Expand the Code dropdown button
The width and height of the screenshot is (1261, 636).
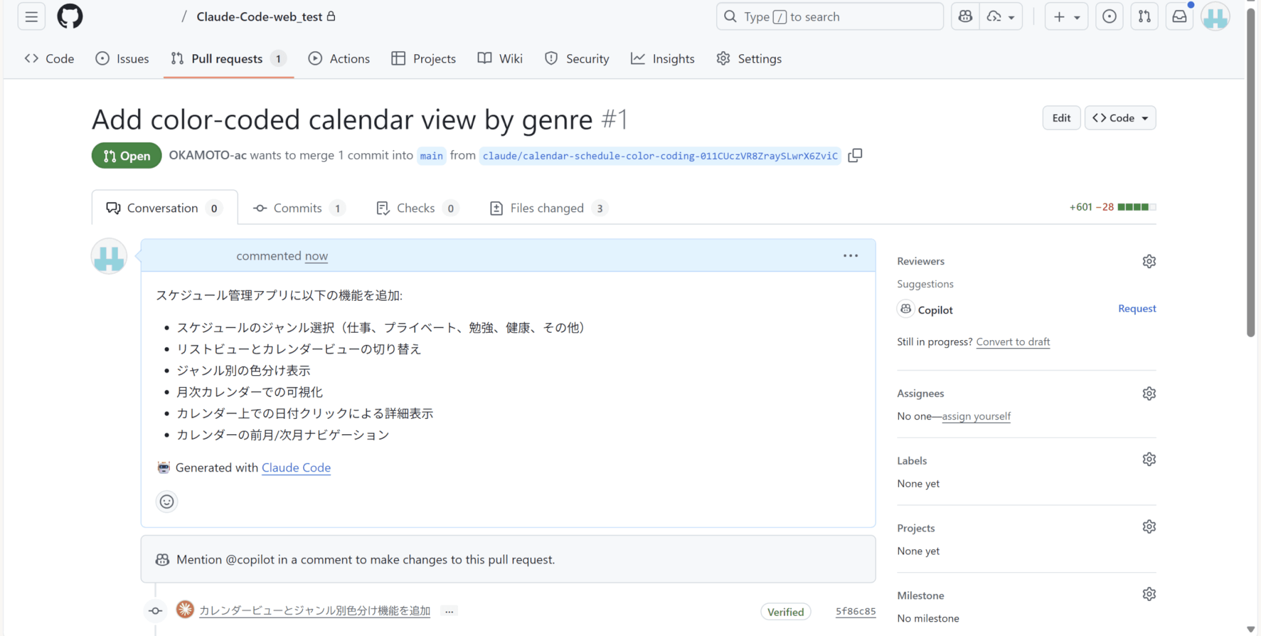tap(1120, 118)
